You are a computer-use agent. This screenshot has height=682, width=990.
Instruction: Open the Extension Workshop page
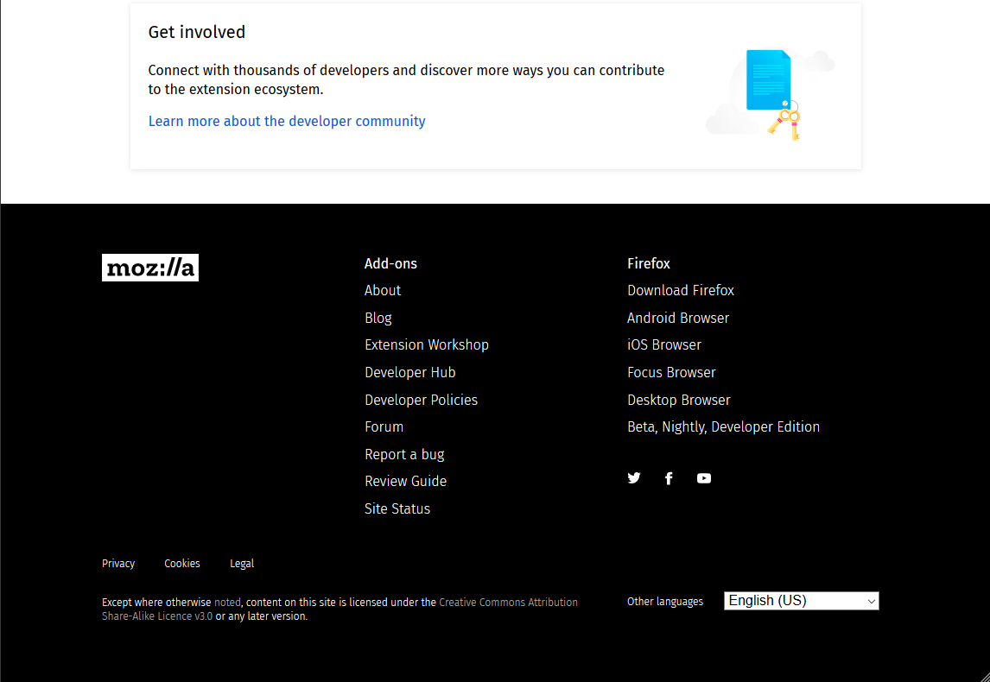click(x=427, y=344)
